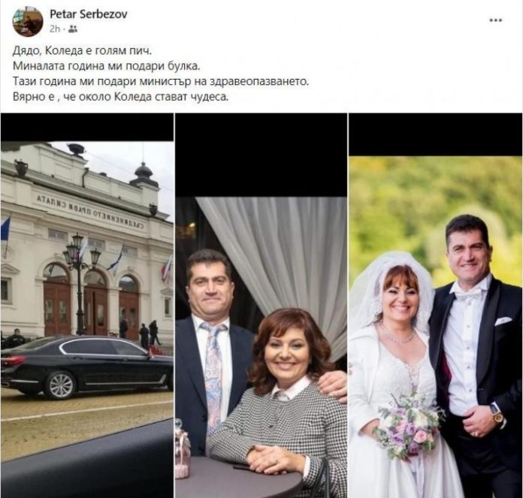Click the bride's veil in the wedding photo
523x498 pixels.
392,294
